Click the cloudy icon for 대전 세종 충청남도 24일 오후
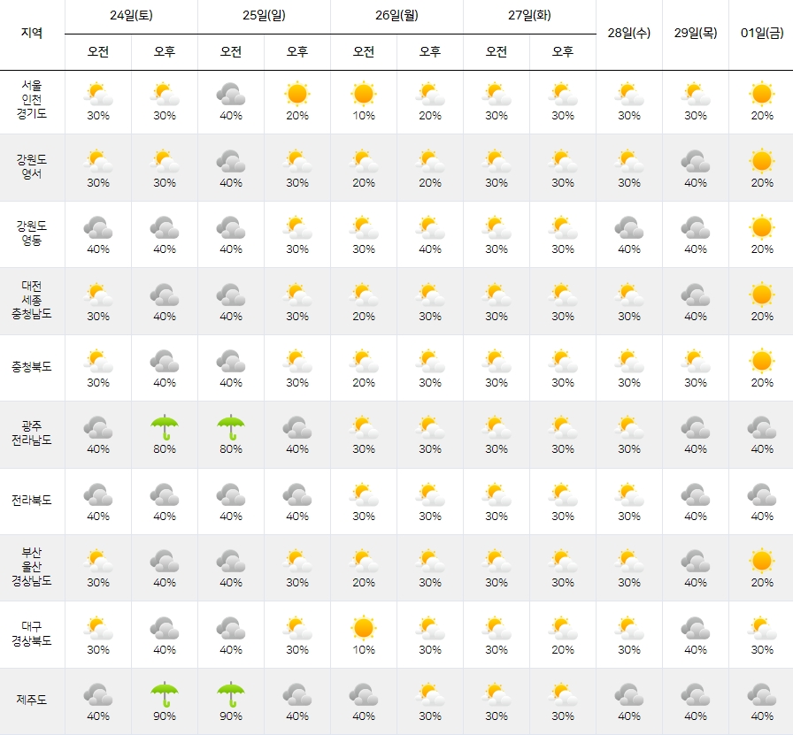The image size is (793, 735). [x=165, y=295]
